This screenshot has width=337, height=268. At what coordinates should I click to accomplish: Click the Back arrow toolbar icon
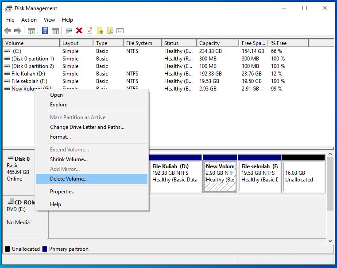[8, 30]
